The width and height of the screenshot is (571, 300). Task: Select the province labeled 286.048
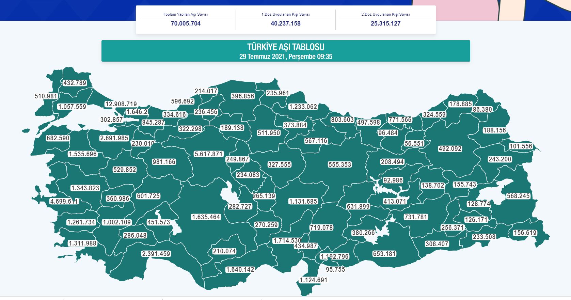(x=135, y=235)
